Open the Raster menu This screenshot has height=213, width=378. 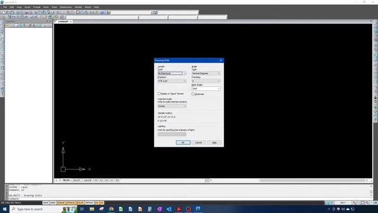coord(88,7)
